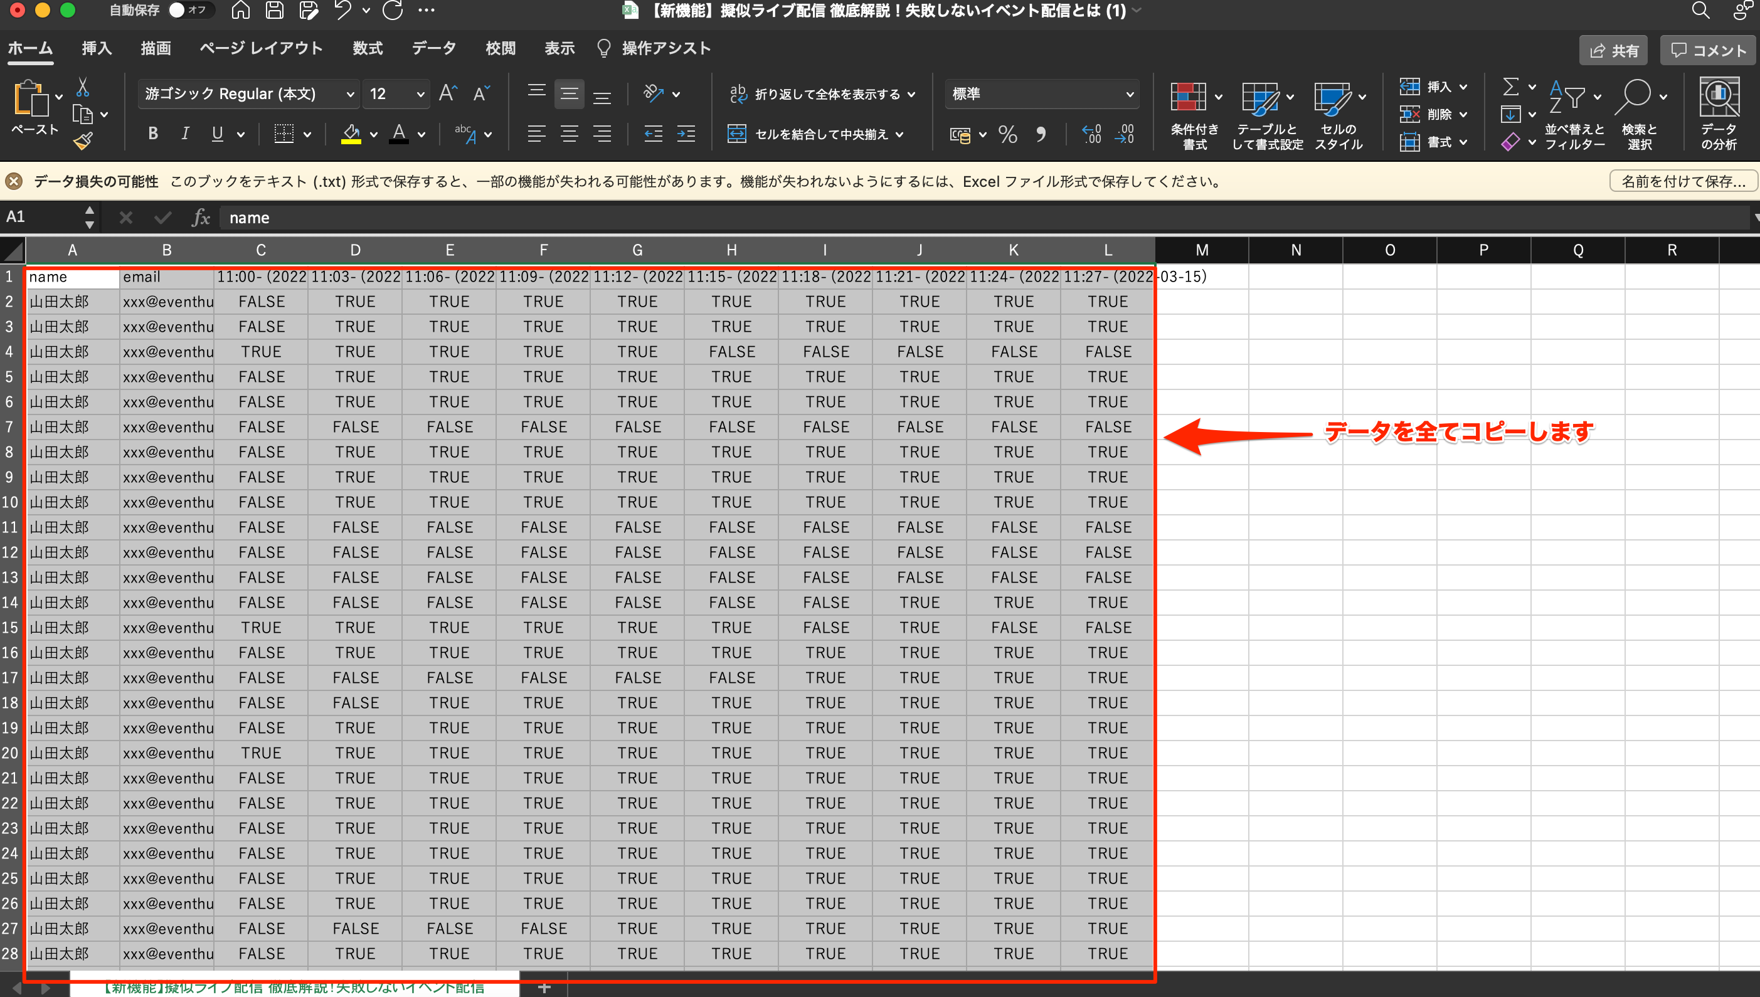Open the more options ellipsis in the title bar

[426, 10]
